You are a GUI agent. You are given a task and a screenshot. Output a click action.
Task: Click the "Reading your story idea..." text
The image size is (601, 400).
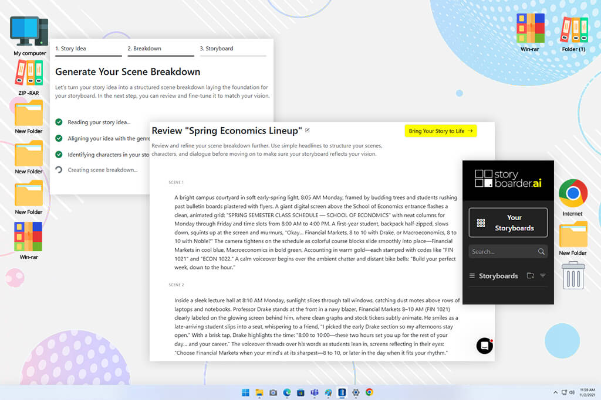(x=99, y=122)
